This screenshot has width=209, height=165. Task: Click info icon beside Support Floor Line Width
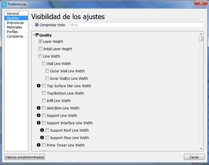(x=42, y=137)
